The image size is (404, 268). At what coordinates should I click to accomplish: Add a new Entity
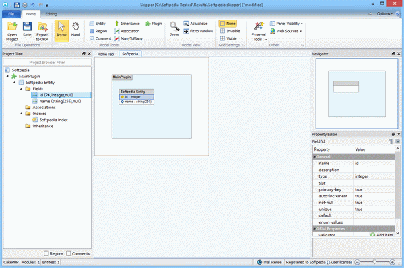coord(98,24)
